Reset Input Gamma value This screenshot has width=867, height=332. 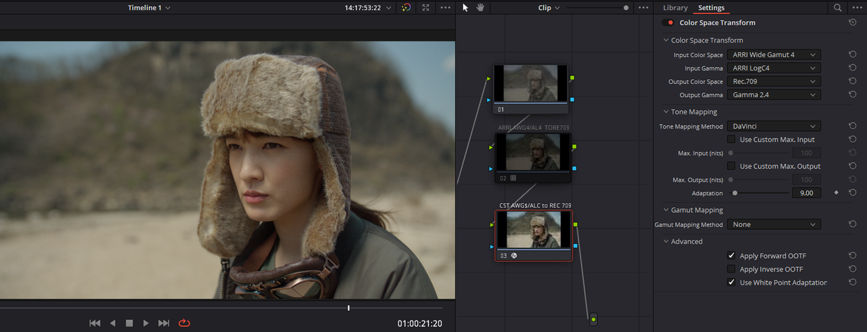coord(852,68)
